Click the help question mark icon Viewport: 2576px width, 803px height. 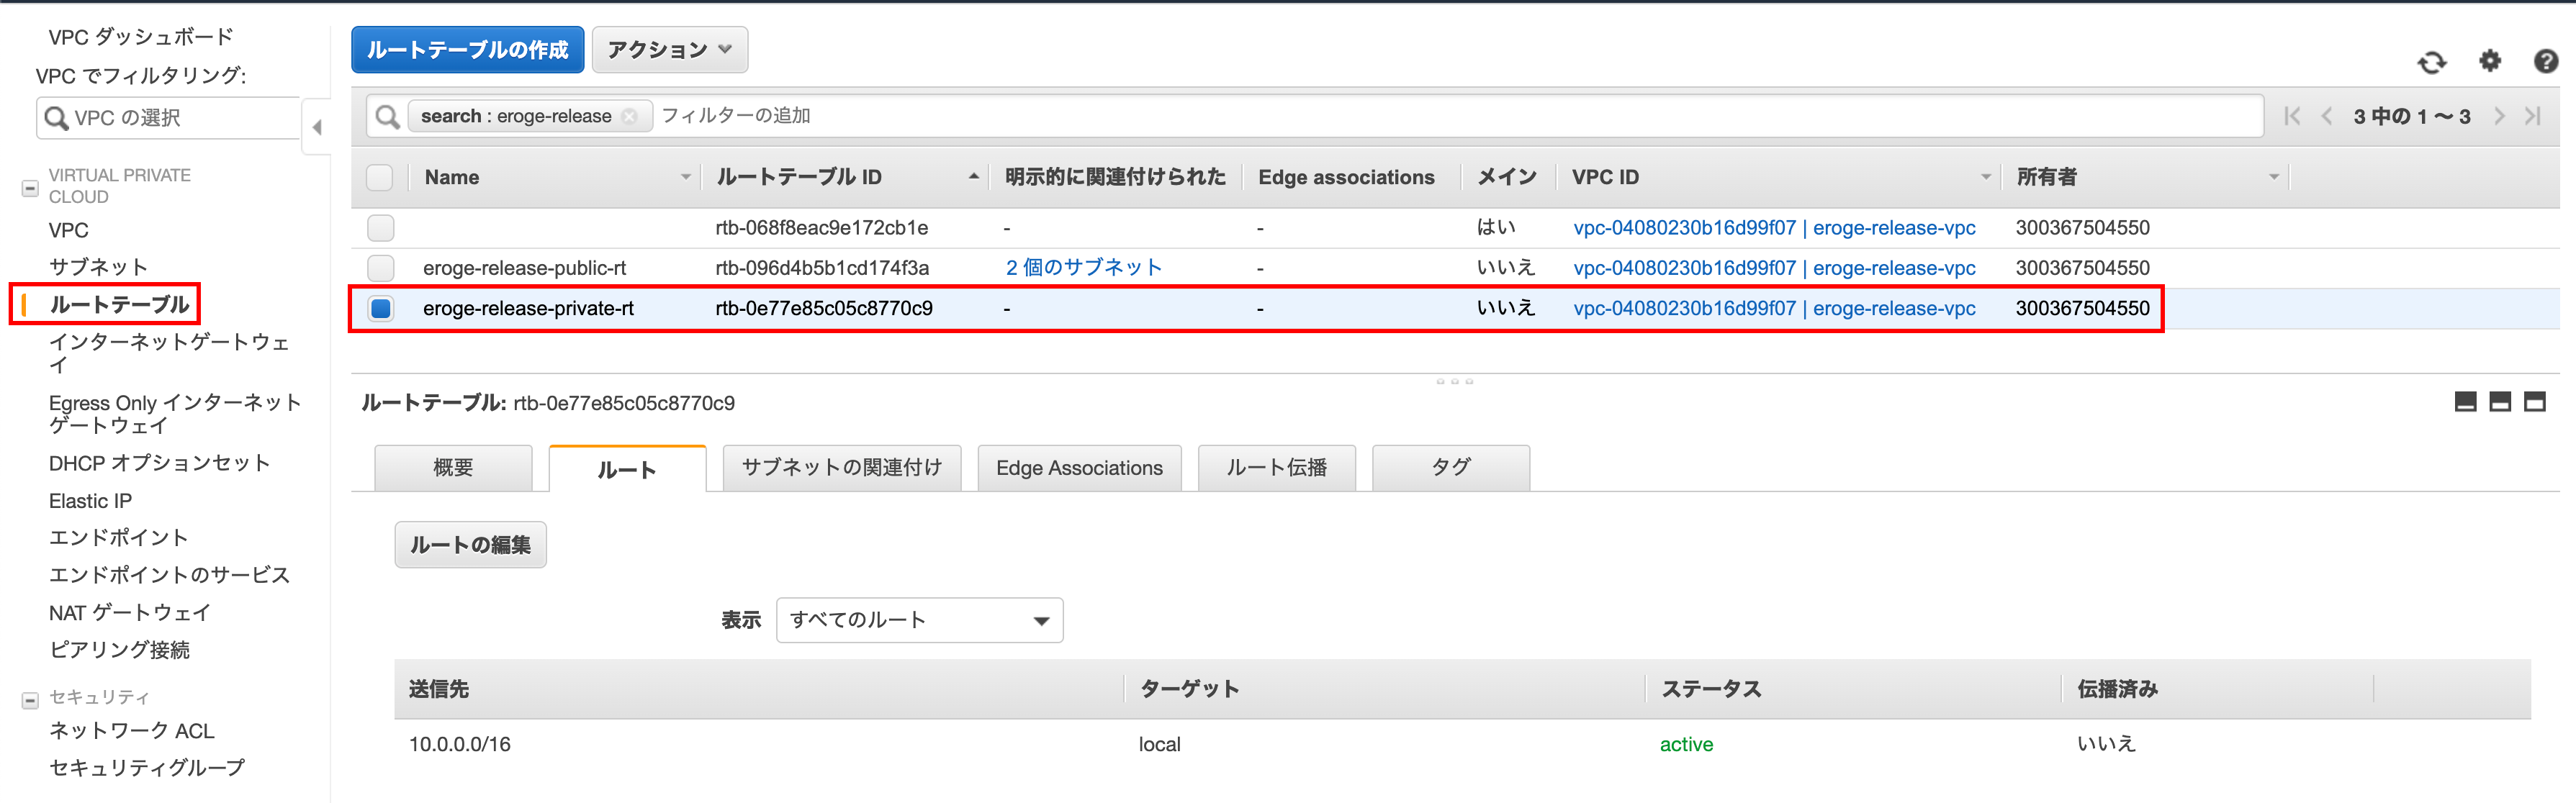pos(2545,62)
